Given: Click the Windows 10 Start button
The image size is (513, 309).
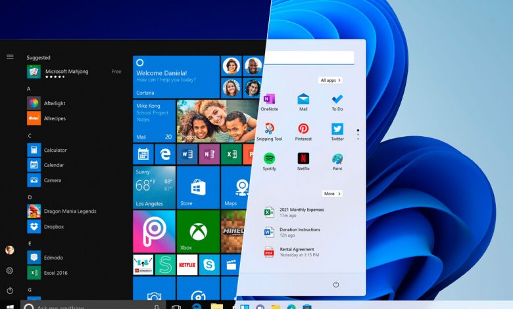Looking at the screenshot, I should point(10,307).
